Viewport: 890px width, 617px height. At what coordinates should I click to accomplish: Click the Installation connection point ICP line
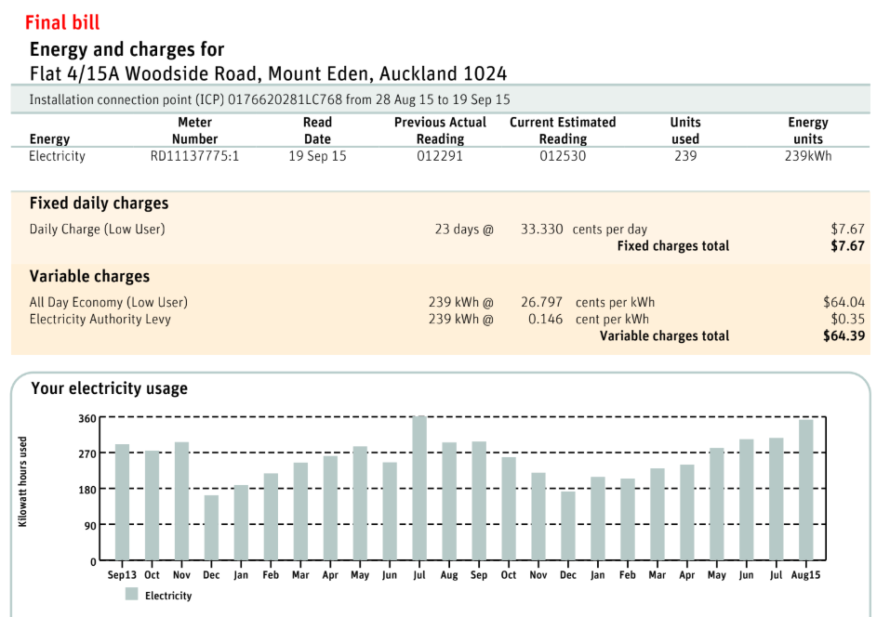270,99
